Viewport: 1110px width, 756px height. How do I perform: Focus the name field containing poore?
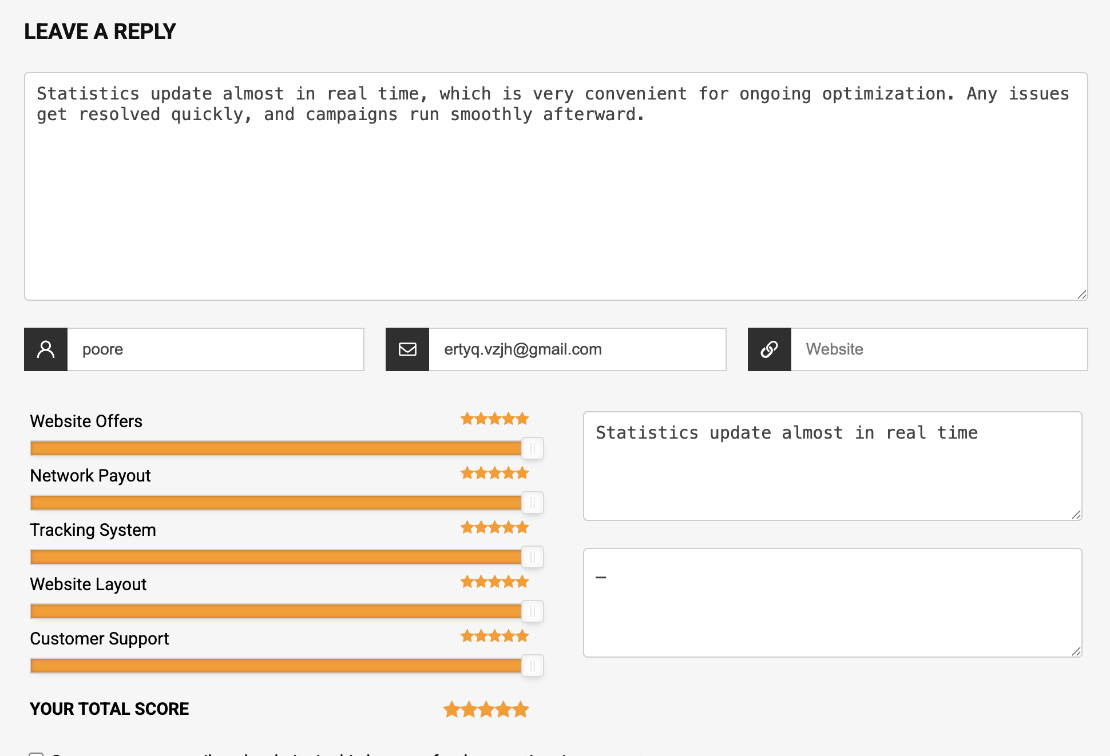pos(215,349)
